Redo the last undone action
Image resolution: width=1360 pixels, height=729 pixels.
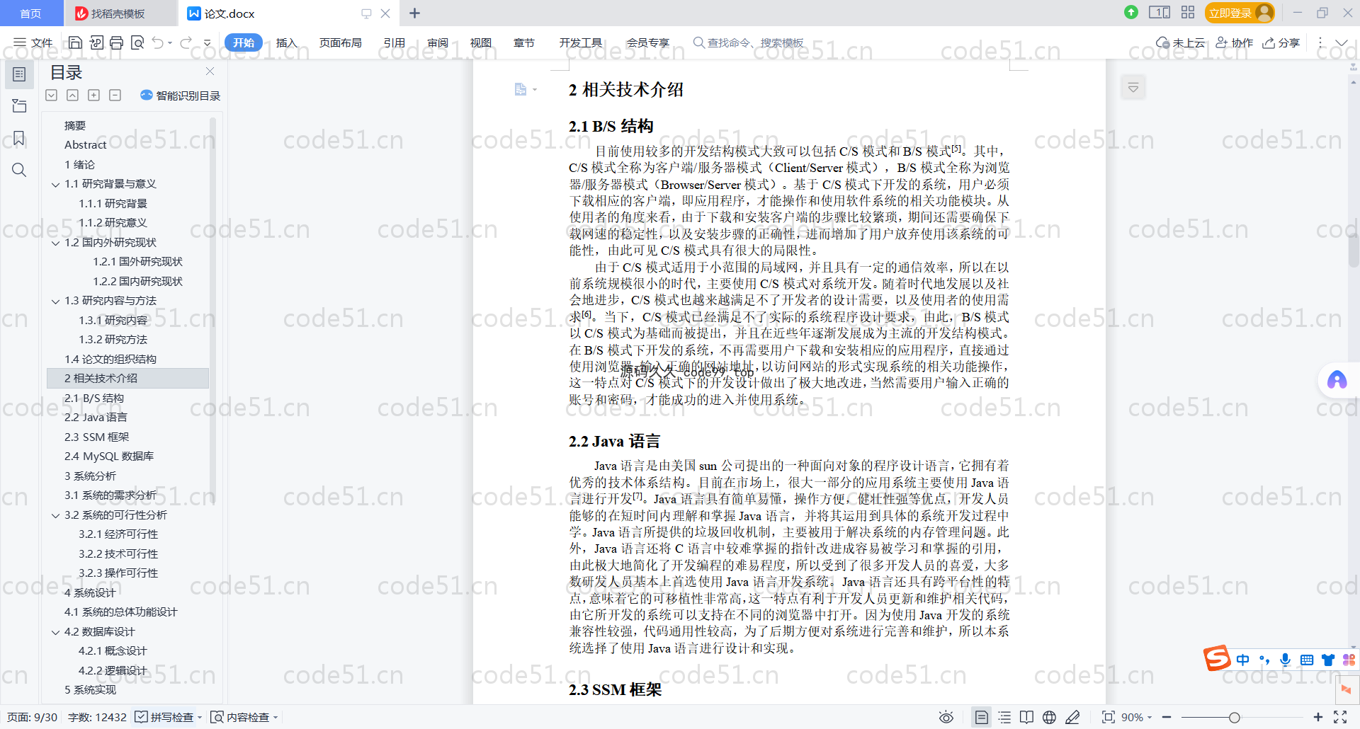click(x=186, y=42)
